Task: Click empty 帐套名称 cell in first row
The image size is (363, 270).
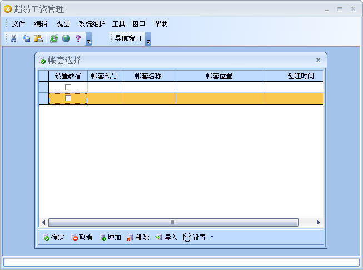Action: pyautogui.click(x=148, y=87)
